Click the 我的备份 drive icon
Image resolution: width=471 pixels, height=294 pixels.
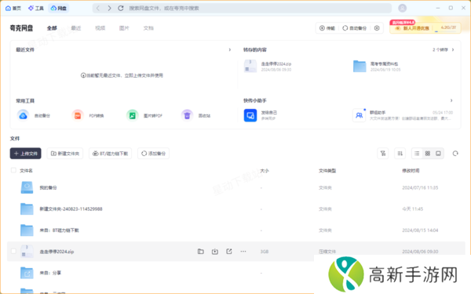(27, 187)
